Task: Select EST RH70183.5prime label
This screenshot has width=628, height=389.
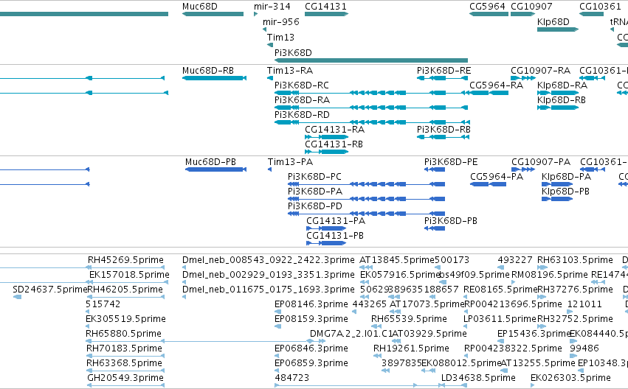Action: pos(124,349)
